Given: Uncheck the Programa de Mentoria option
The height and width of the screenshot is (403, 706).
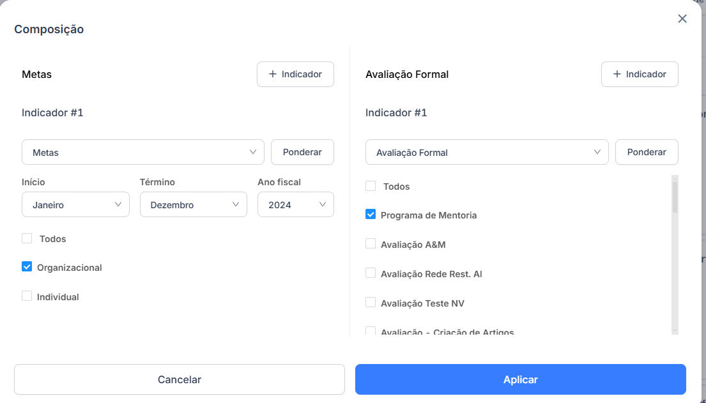Looking at the screenshot, I should (371, 215).
